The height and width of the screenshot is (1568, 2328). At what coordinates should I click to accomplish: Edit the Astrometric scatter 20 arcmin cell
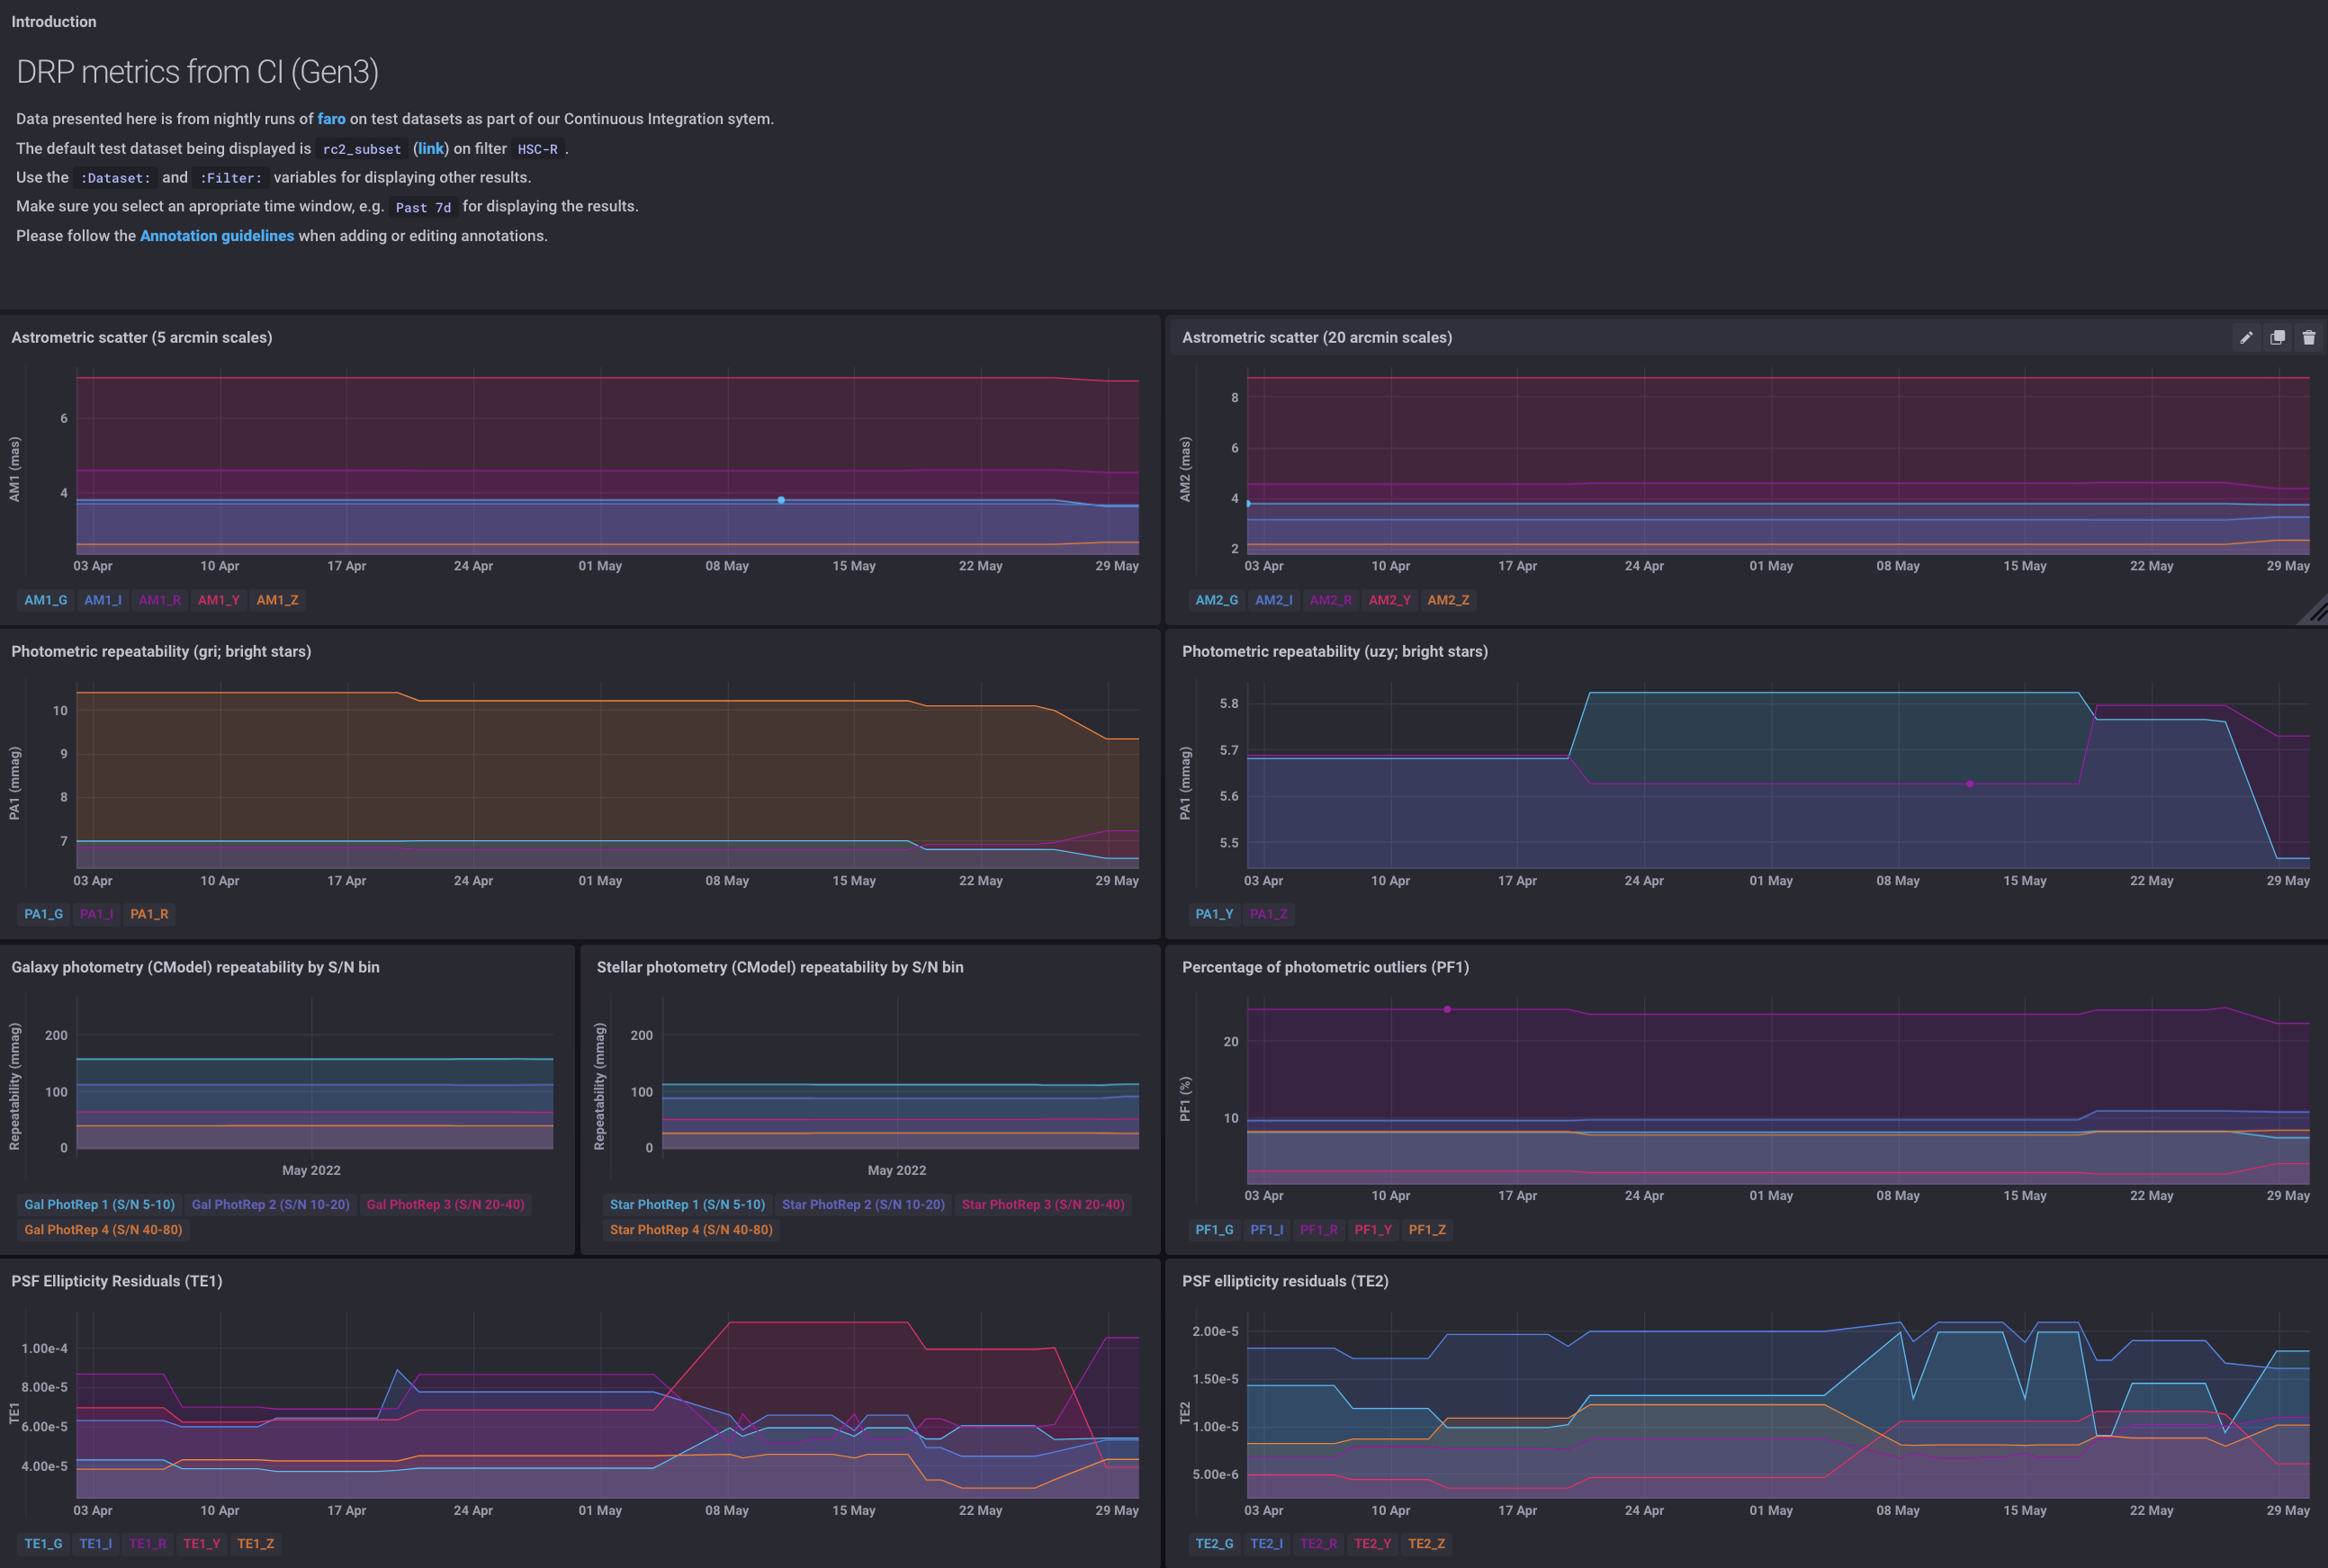click(x=2246, y=338)
